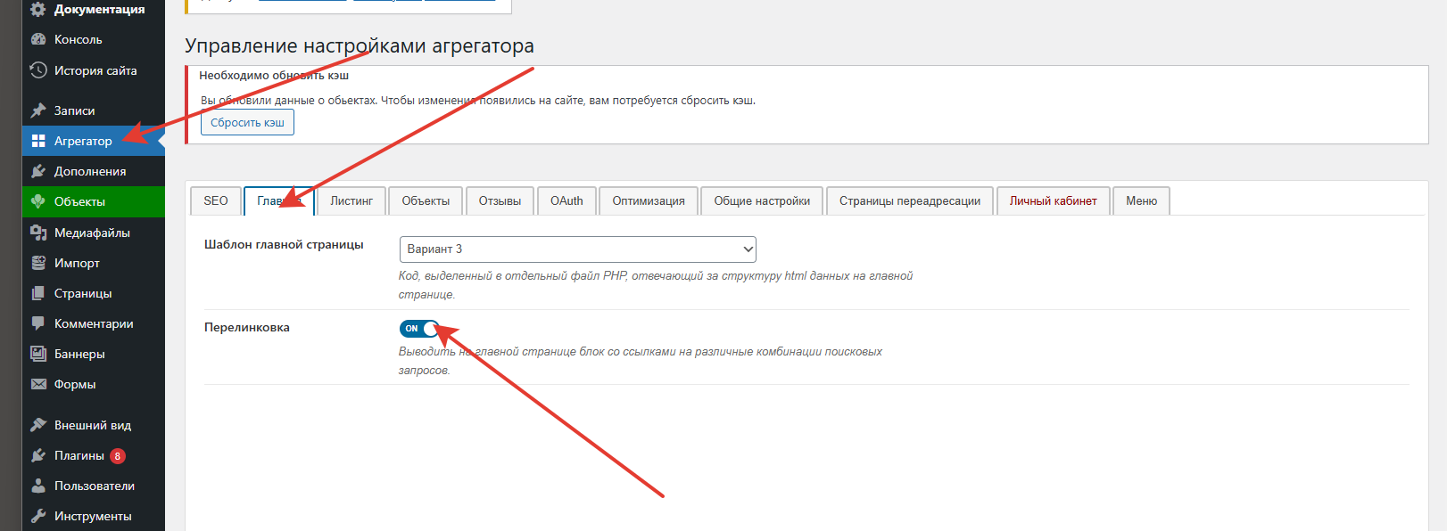This screenshot has width=1447, height=531.
Task: Open the Шаблон главной страницы dropdown
Action: pos(577,249)
